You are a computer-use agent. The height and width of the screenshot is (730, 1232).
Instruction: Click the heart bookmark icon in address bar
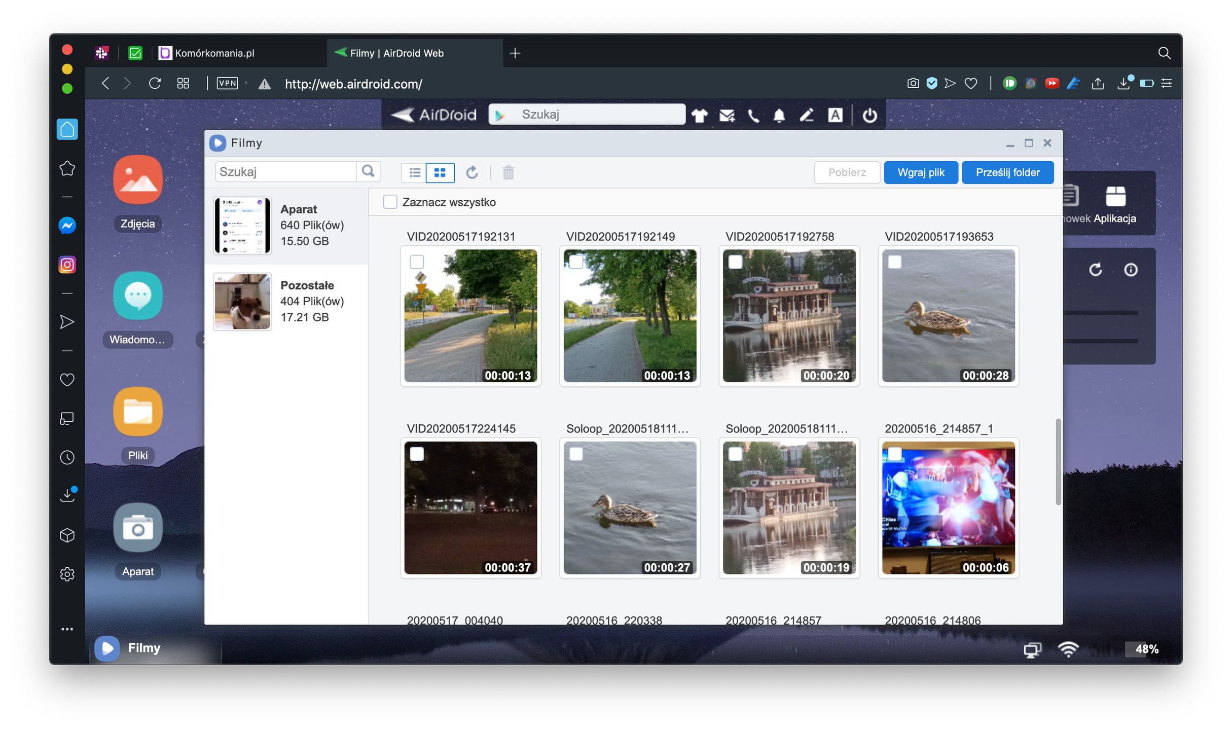click(971, 83)
